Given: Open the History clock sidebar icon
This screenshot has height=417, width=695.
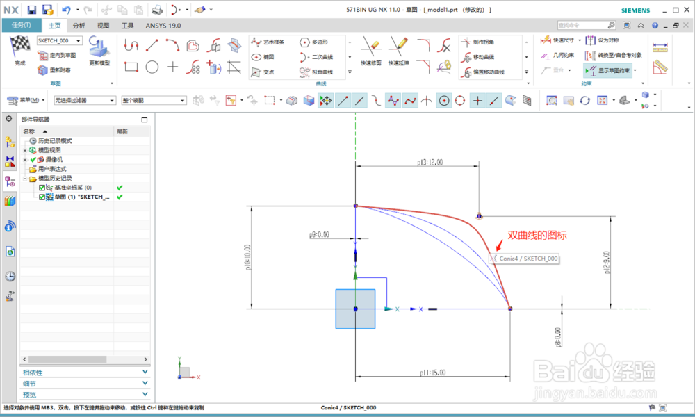Looking at the screenshot, I should click(10, 277).
